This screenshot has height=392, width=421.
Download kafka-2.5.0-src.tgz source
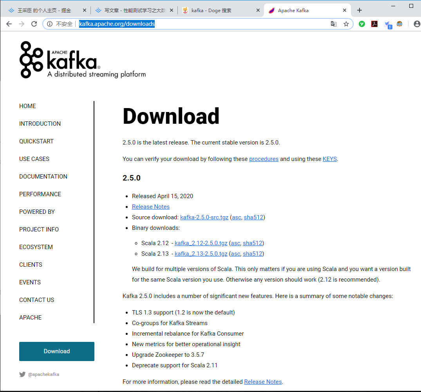(204, 217)
